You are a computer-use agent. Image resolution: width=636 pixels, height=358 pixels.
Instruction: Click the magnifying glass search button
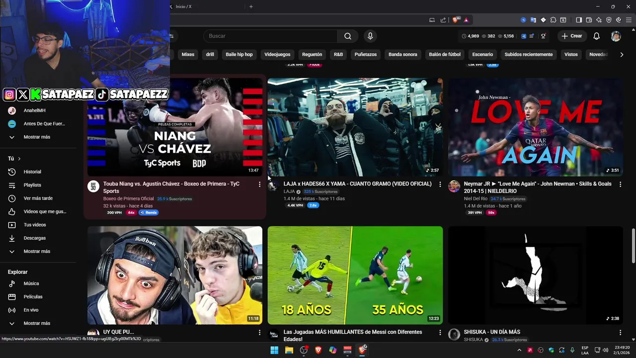(x=348, y=36)
